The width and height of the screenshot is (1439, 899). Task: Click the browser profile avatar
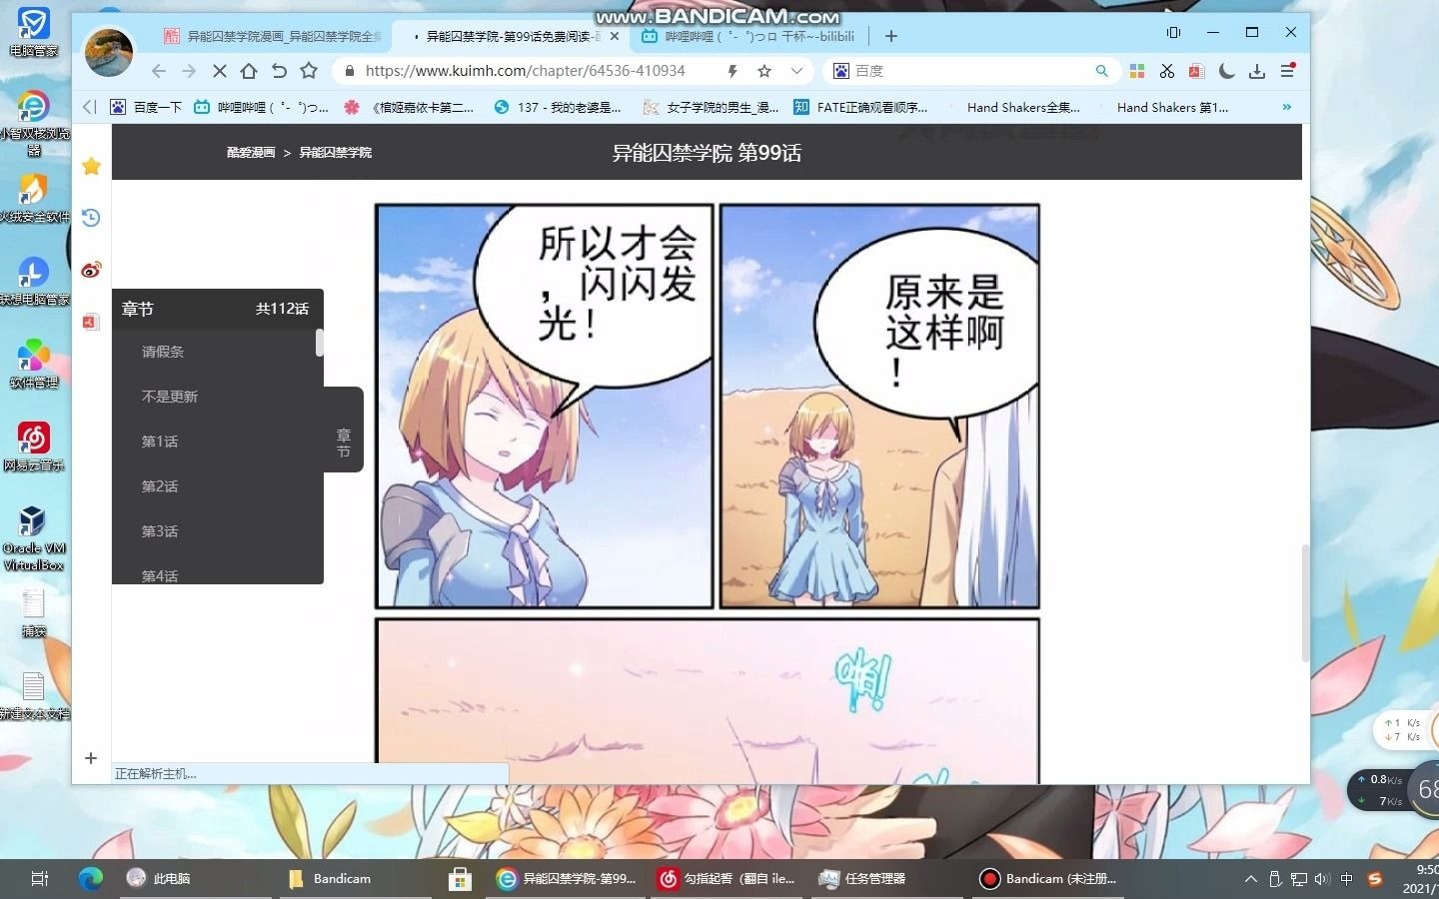109,52
